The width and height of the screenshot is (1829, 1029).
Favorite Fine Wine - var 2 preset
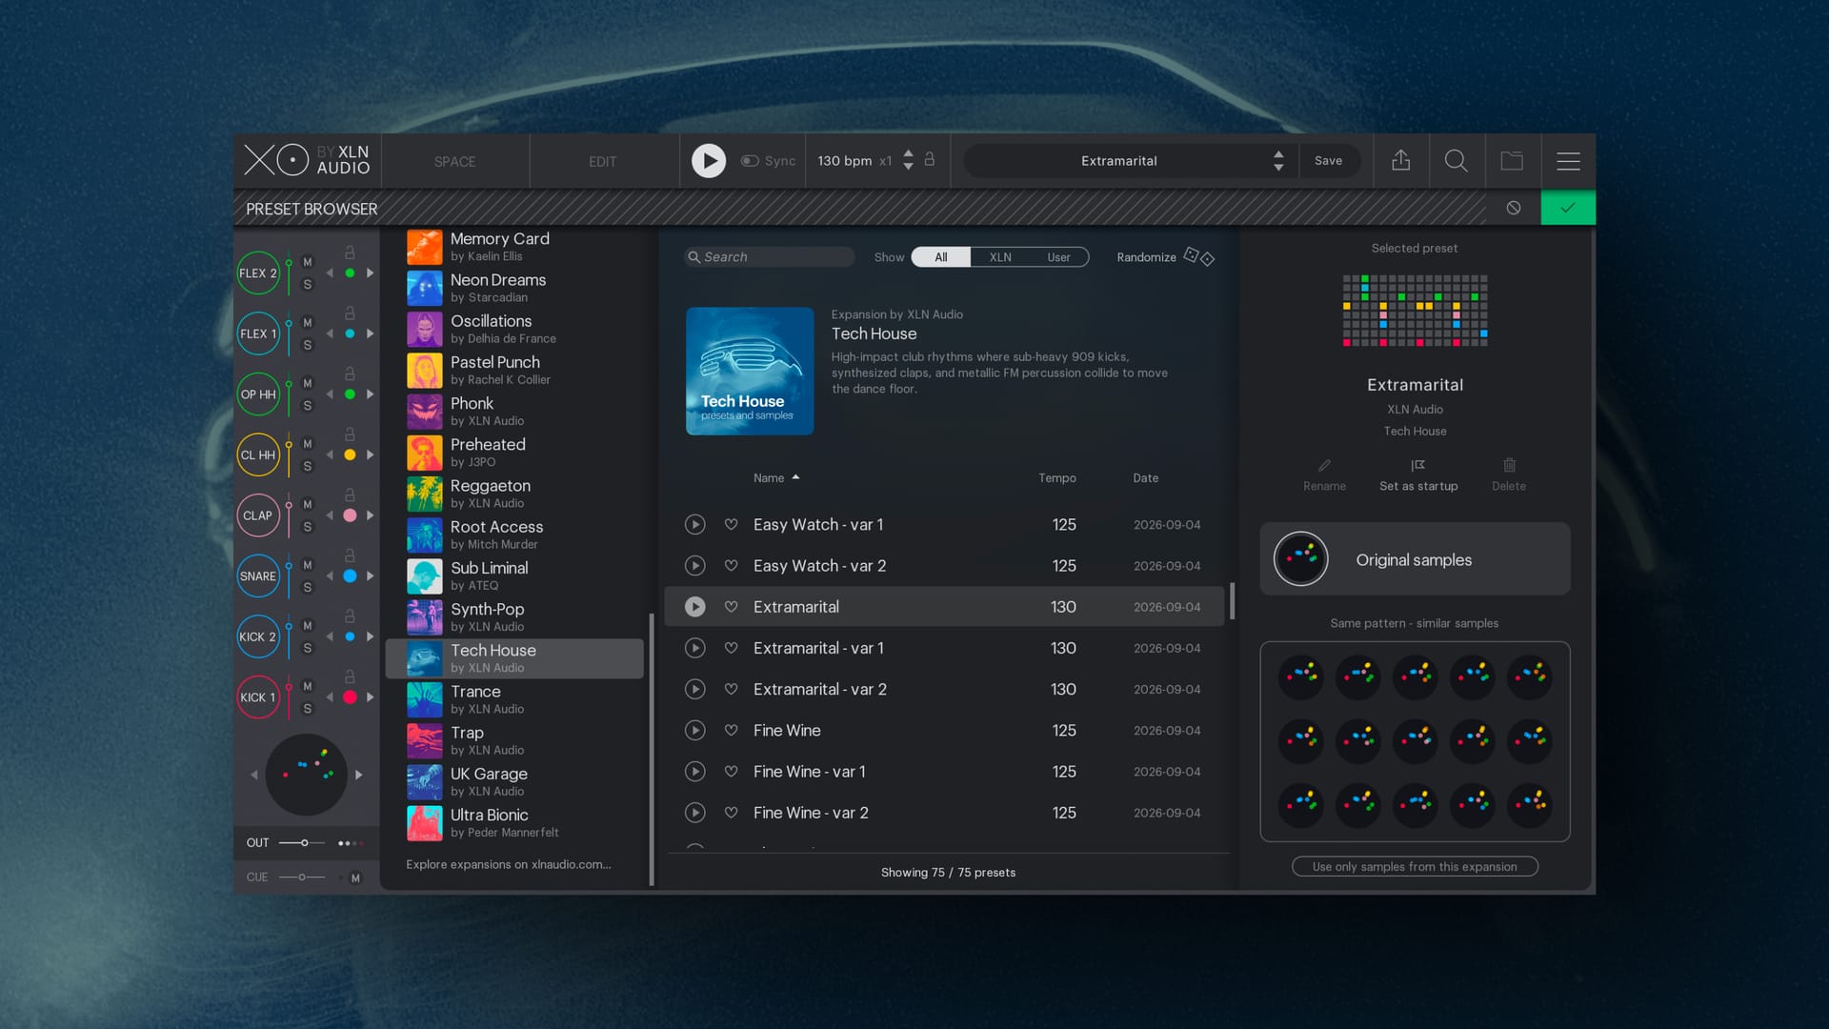click(x=731, y=813)
